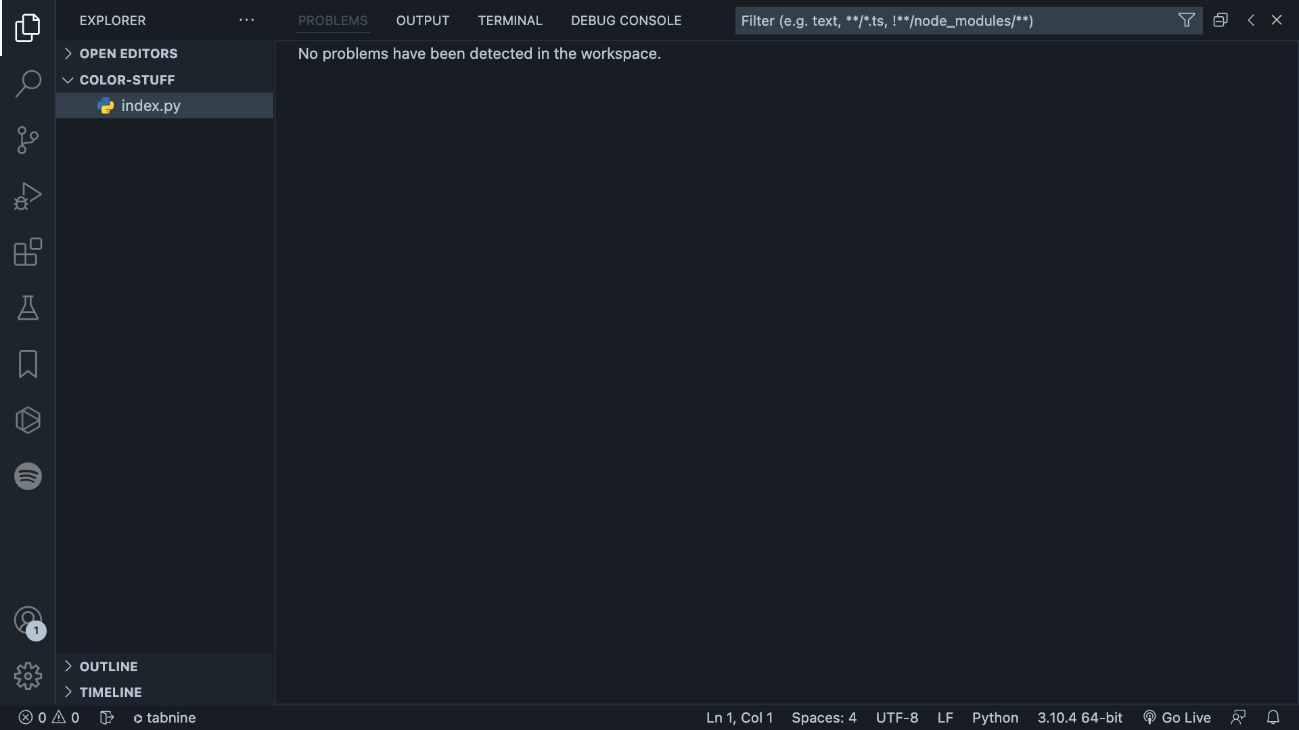Image resolution: width=1299 pixels, height=730 pixels.
Task: Toggle maximize panel size
Action: [1220, 20]
